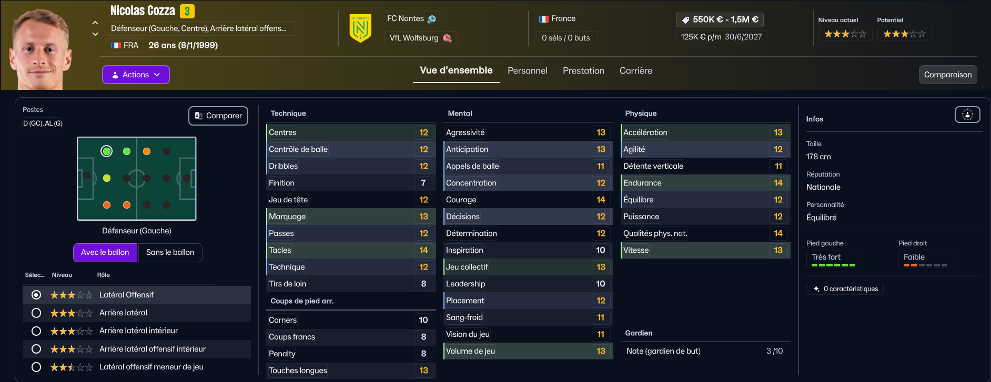
Task: Click the squad number 3 badge
Action: tap(187, 11)
